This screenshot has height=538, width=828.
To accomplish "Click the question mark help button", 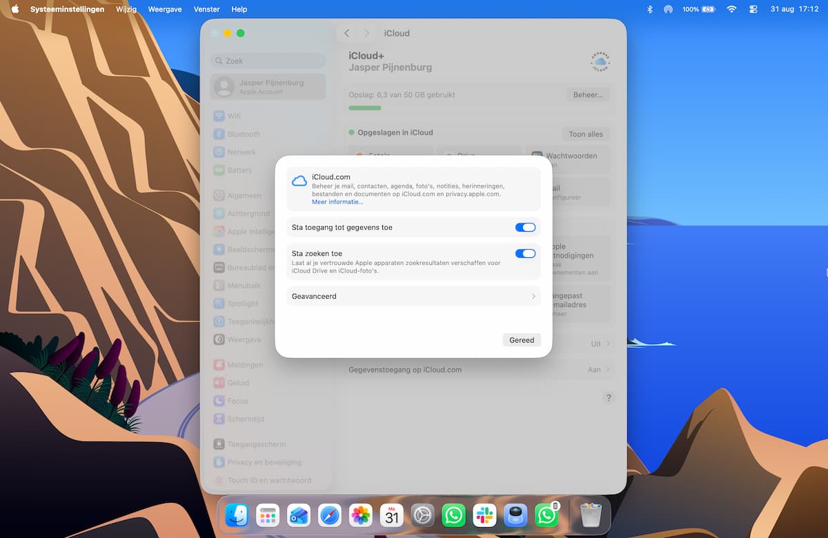I will click(x=609, y=398).
